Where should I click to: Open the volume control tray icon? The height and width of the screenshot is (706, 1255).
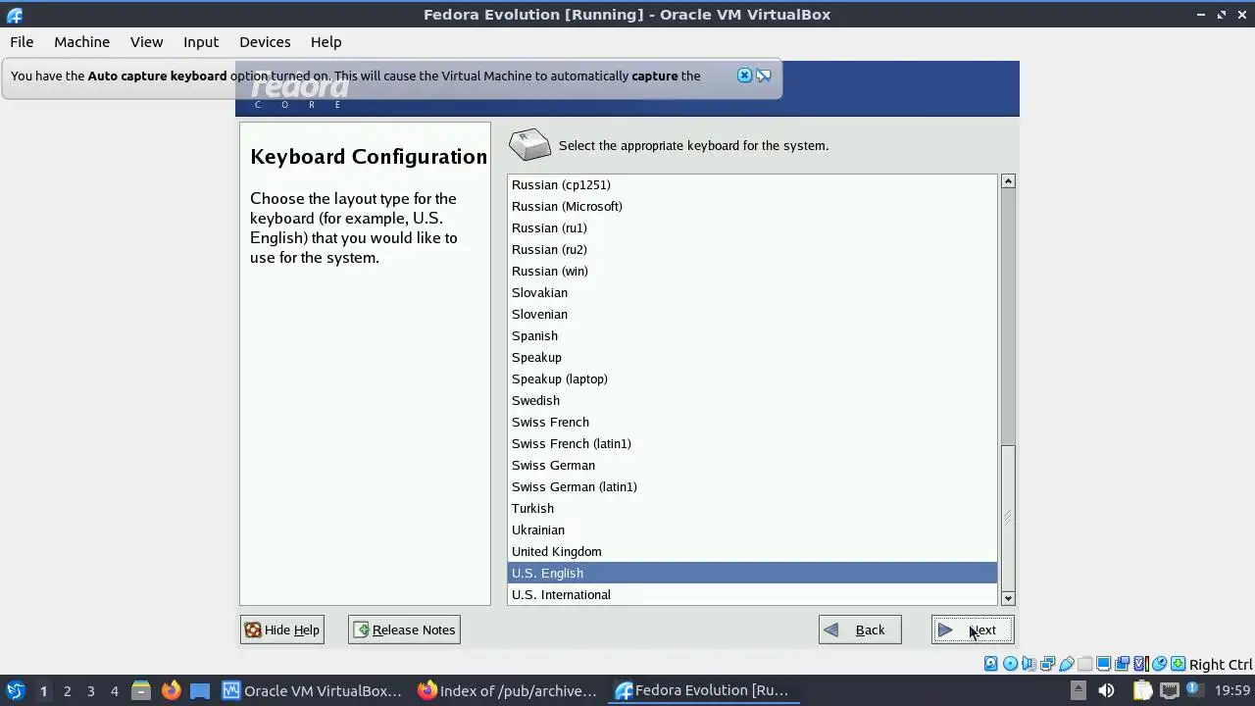coord(1106,690)
